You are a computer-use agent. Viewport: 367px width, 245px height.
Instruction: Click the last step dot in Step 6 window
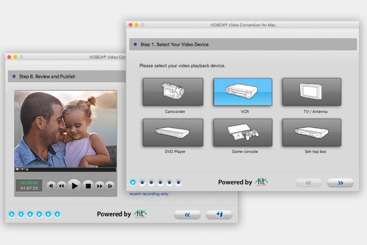click(57, 214)
